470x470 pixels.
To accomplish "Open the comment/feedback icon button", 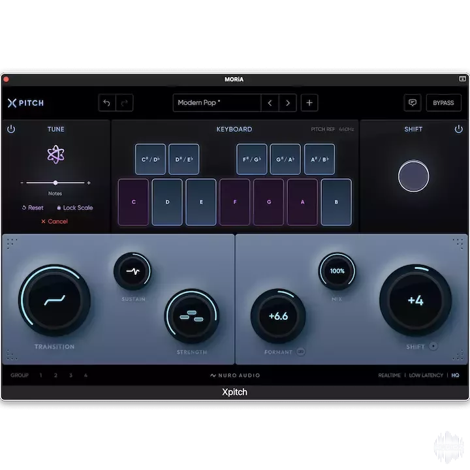I will pos(413,103).
